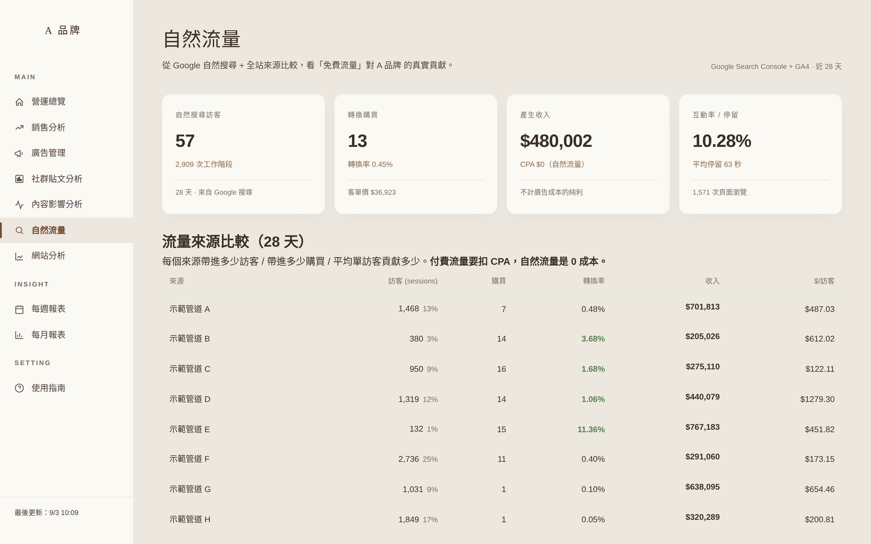Click 2,736 sessions in 示範管道 F row

(409, 459)
